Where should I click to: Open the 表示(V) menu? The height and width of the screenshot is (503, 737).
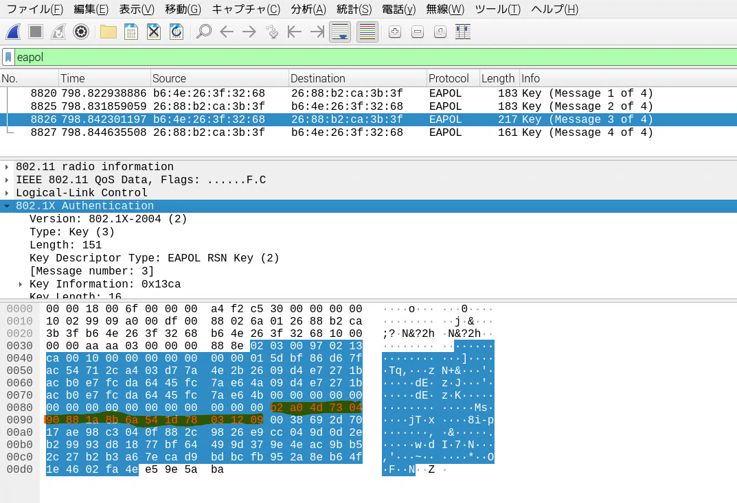[136, 10]
